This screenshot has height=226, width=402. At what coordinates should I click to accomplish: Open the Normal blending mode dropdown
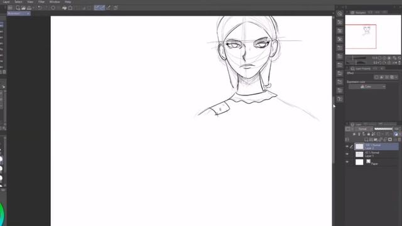pos(364,129)
